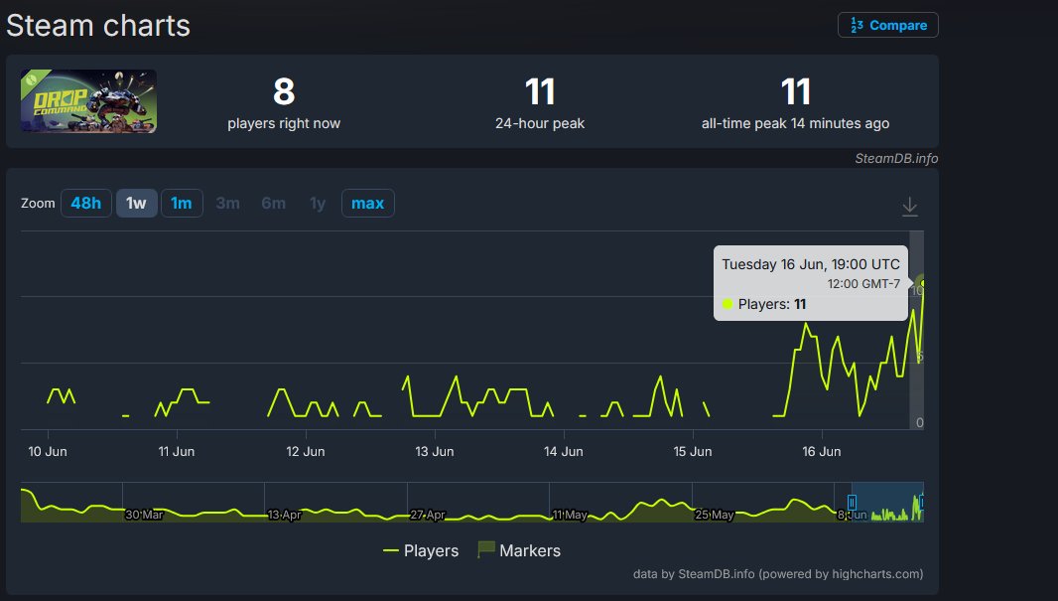This screenshot has width=1058, height=601.
Task: Pick the 1y zoom option
Action: (318, 204)
